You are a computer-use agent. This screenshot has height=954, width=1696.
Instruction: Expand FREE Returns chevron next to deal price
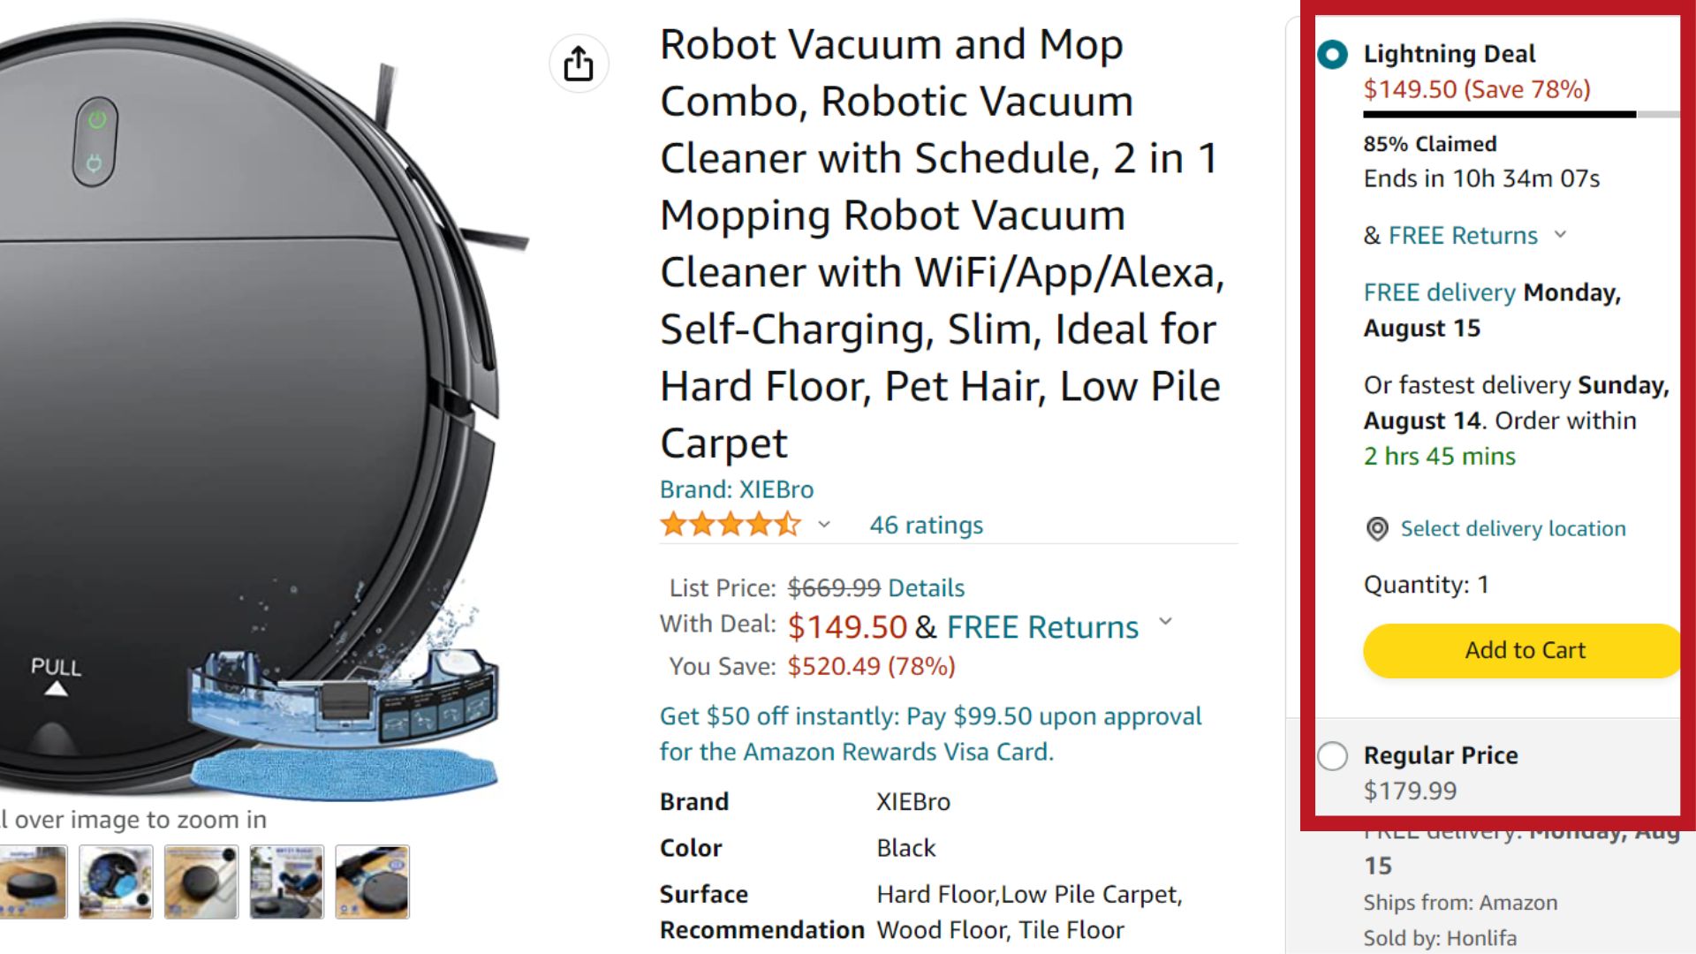tap(1166, 622)
